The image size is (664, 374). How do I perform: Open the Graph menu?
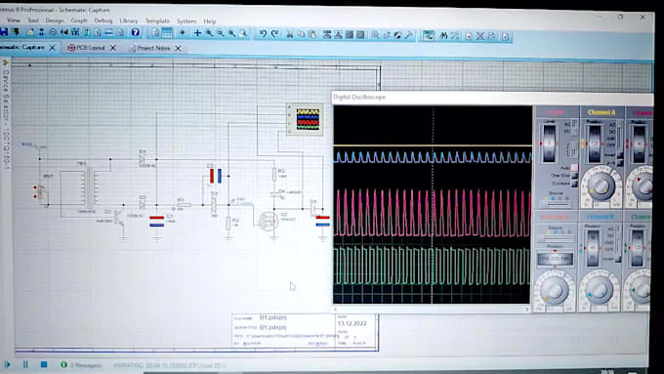coord(79,21)
